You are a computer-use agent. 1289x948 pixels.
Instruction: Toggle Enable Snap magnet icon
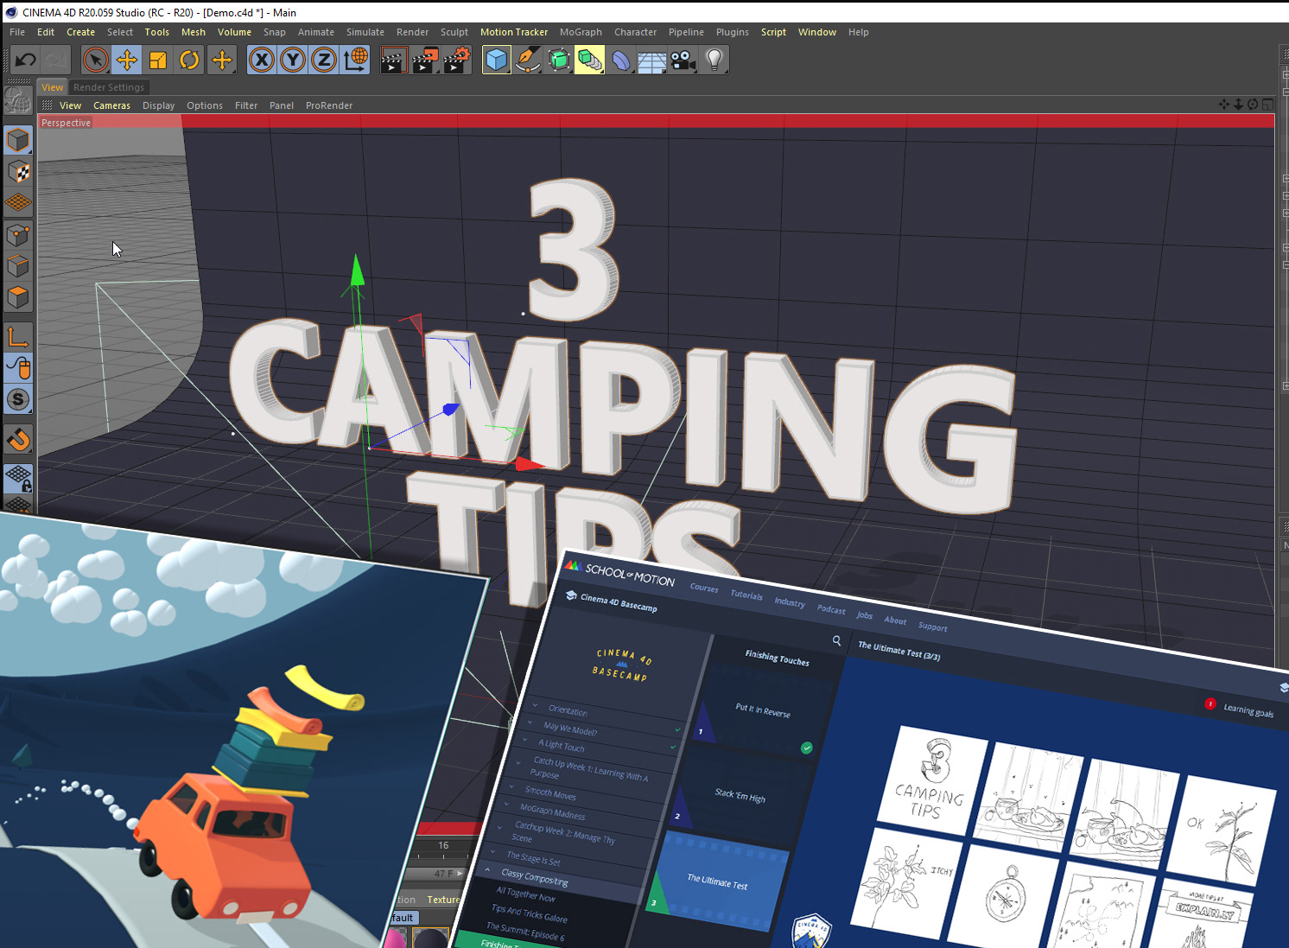tap(18, 439)
